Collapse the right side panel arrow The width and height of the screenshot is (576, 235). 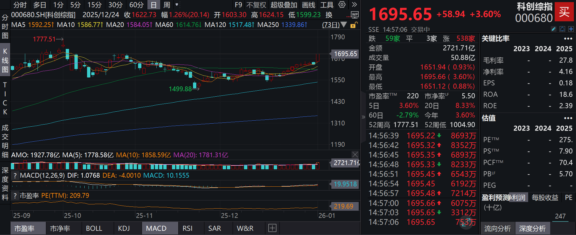click(363, 117)
